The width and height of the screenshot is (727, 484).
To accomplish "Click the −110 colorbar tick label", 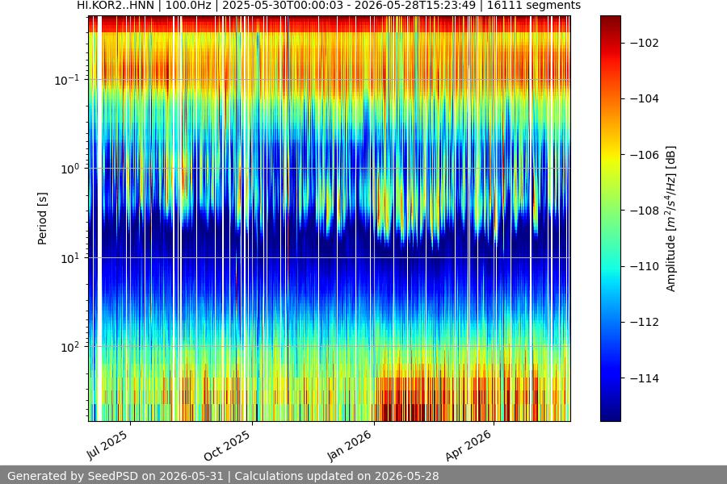I will point(645,266).
